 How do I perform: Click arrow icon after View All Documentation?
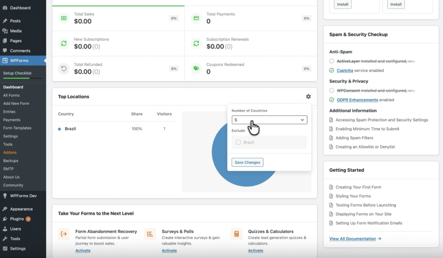pos(379,239)
